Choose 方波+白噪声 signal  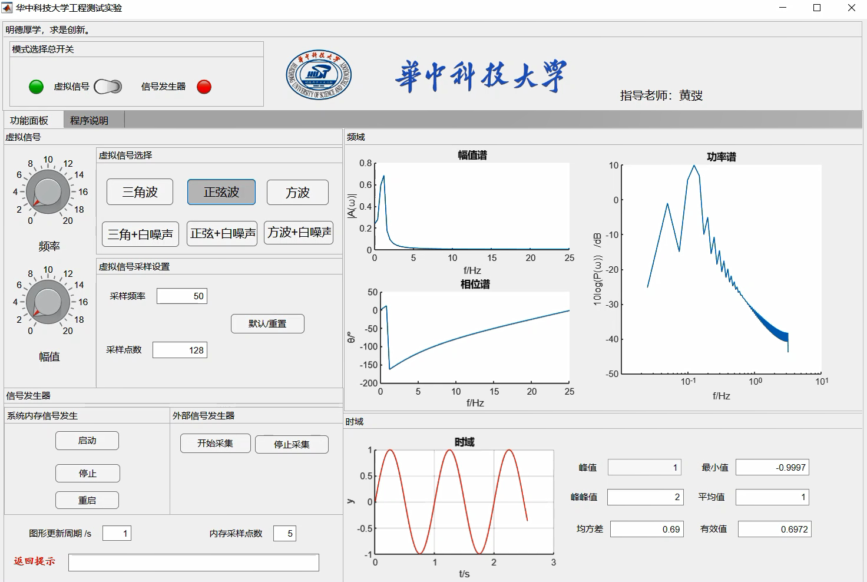299,232
